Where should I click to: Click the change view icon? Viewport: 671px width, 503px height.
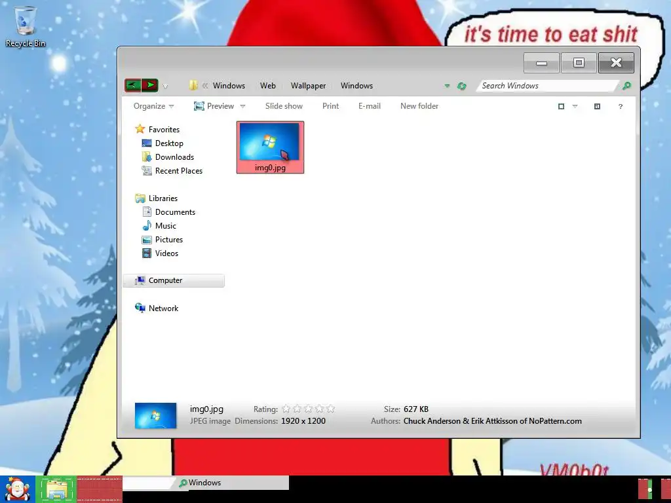[561, 106]
